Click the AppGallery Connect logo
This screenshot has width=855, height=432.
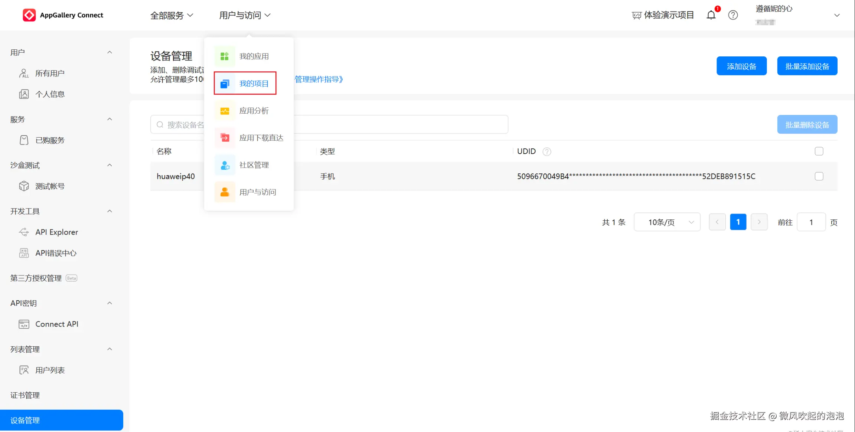point(63,15)
